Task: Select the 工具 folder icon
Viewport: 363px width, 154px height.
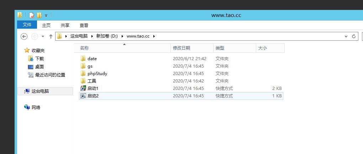Action: (x=83, y=81)
